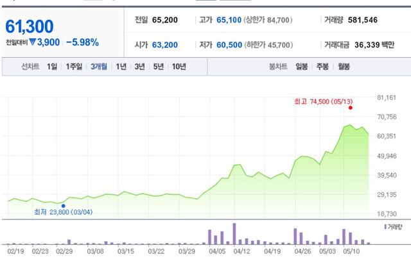Image resolution: width=411 pixels, height=266 pixels.
Task: Open the 10년 long-term chart
Action: pos(179,67)
